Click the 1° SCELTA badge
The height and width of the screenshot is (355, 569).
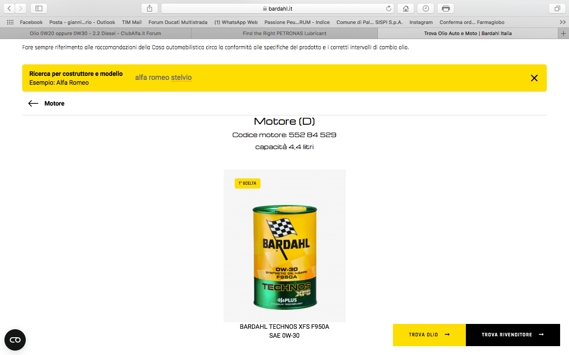tap(248, 183)
